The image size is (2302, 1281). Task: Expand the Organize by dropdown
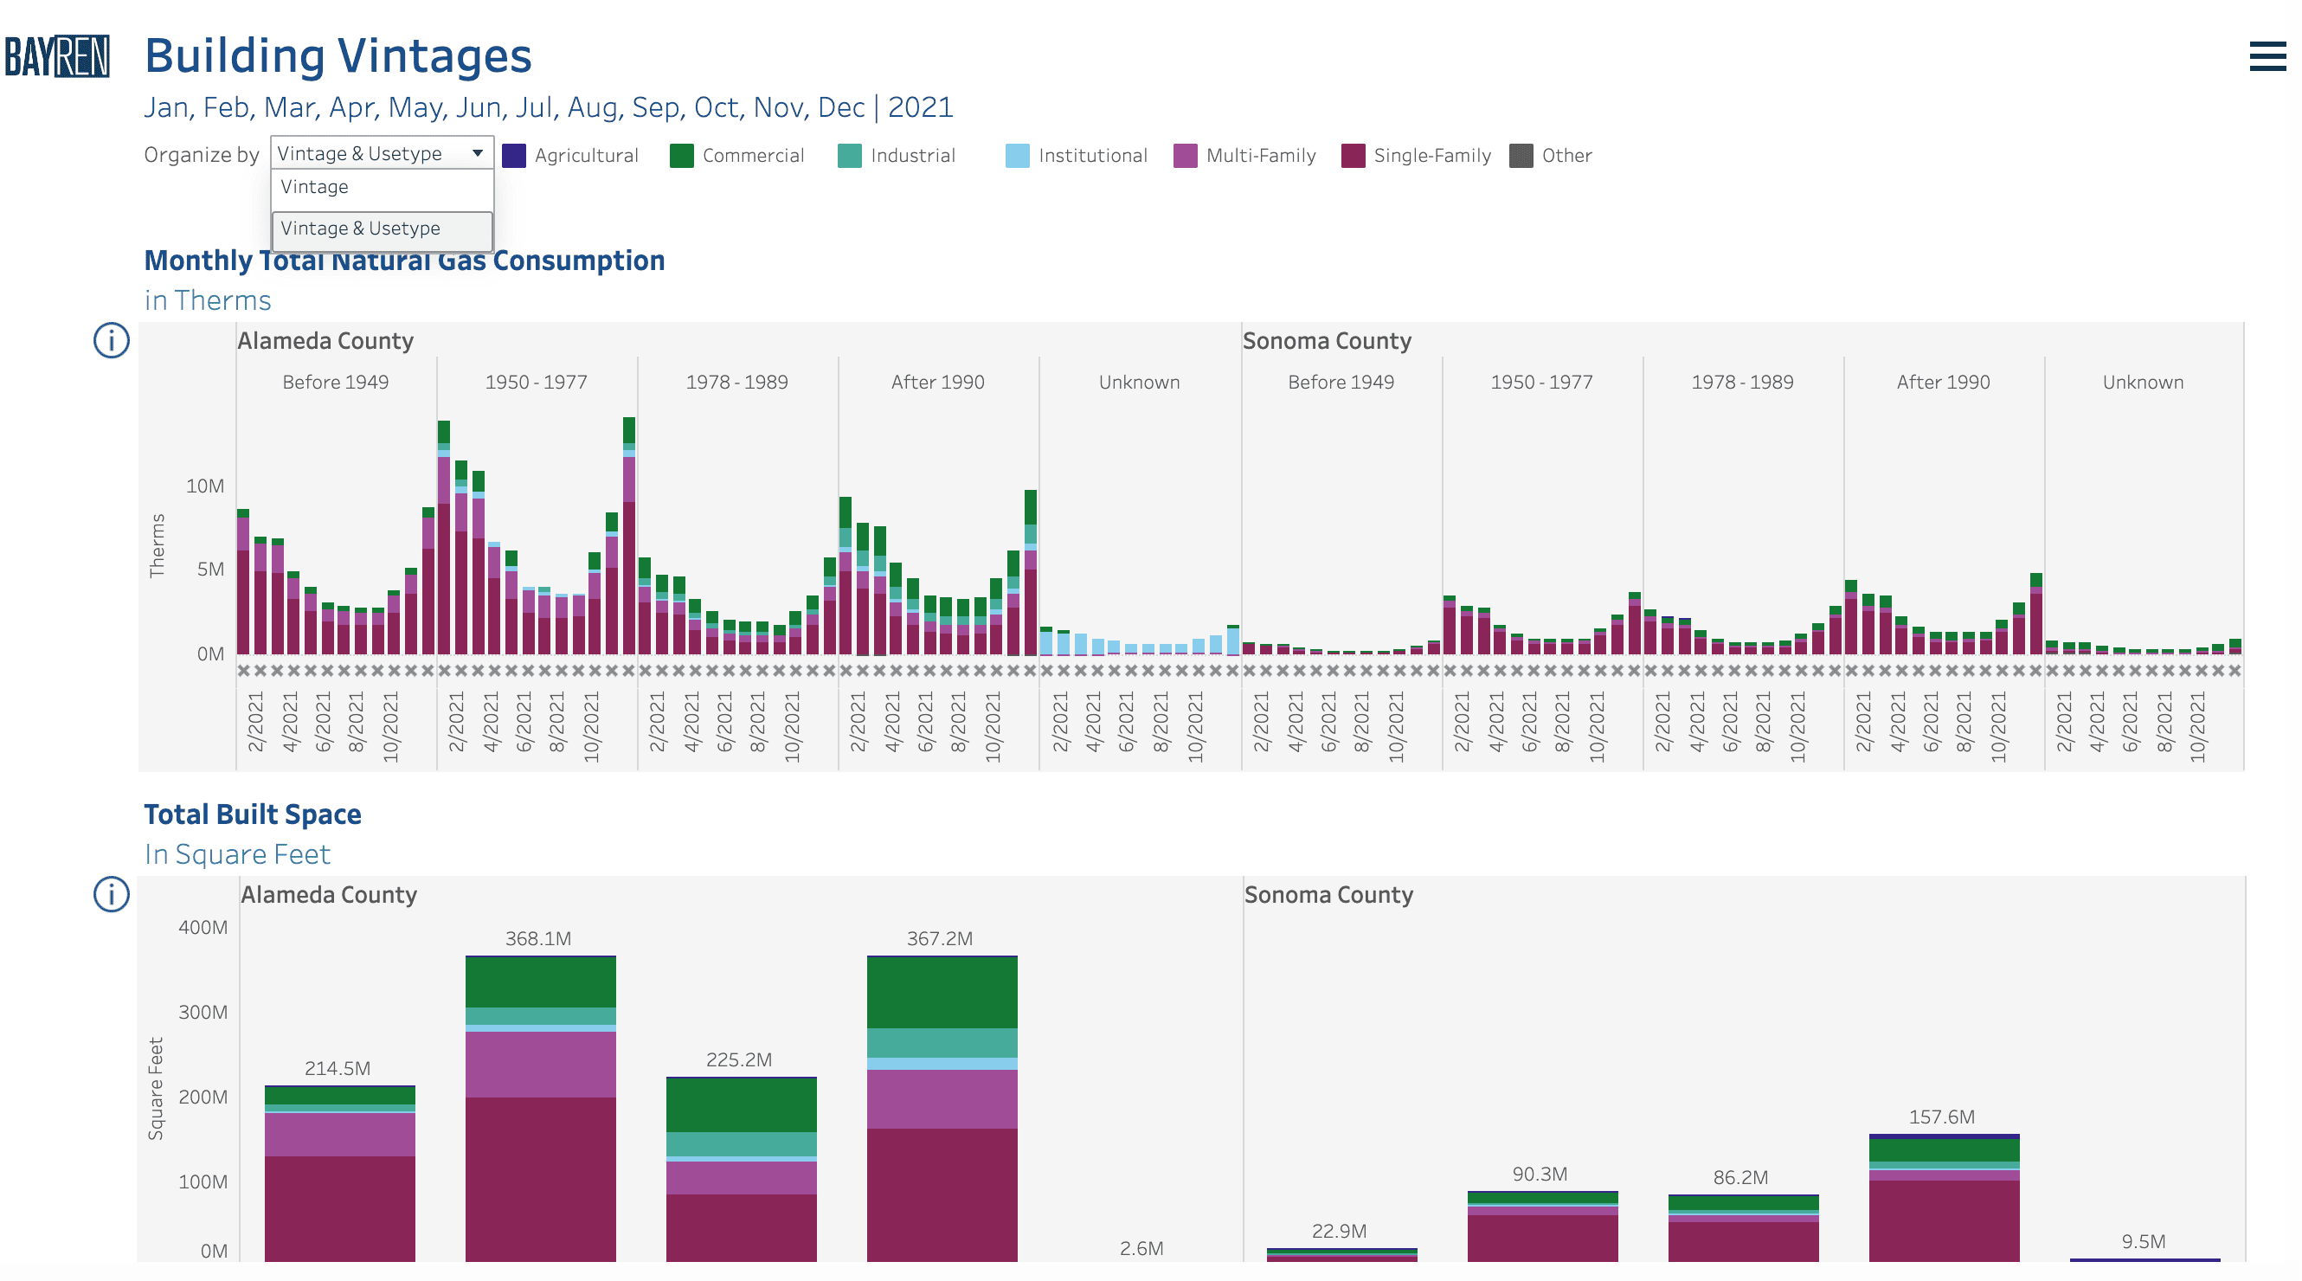click(x=382, y=153)
